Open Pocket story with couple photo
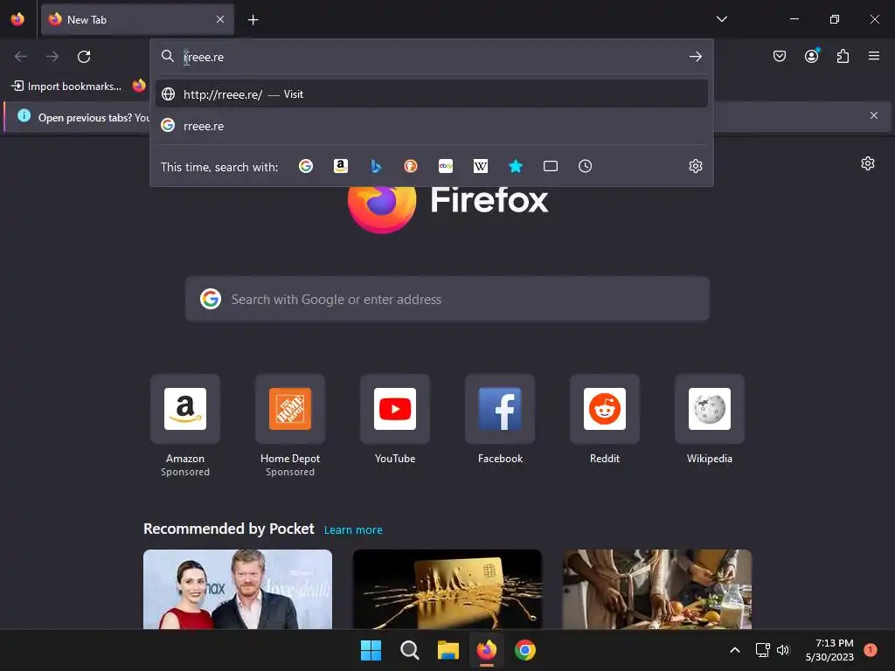This screenshot has width=895, height=671. [x=238, y=590]
